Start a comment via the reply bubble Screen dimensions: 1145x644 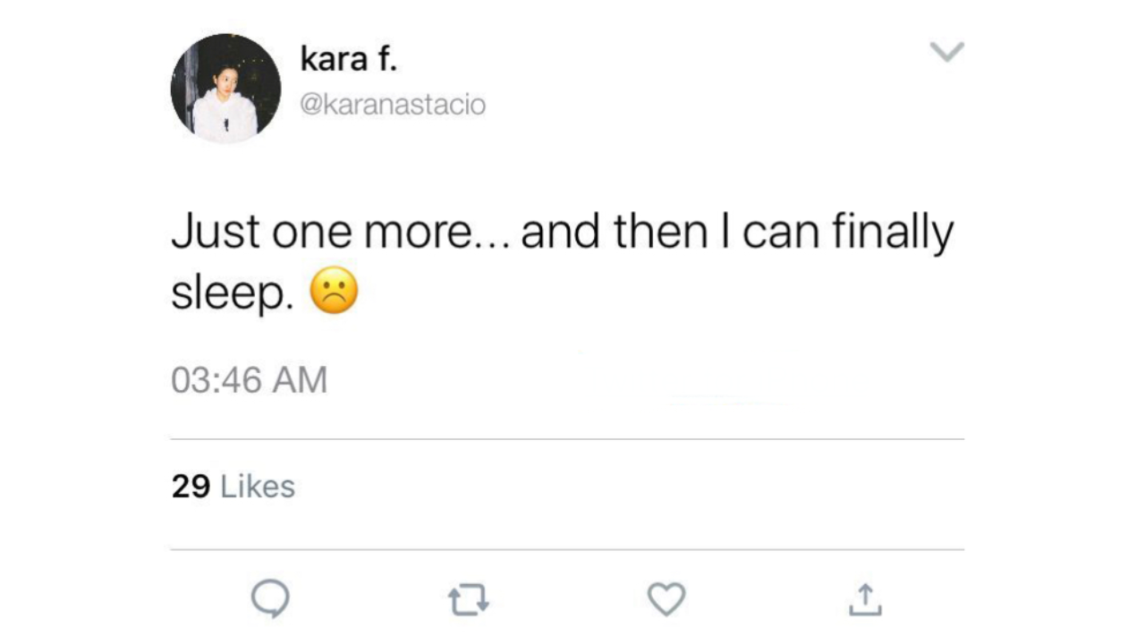click(269, 599)
